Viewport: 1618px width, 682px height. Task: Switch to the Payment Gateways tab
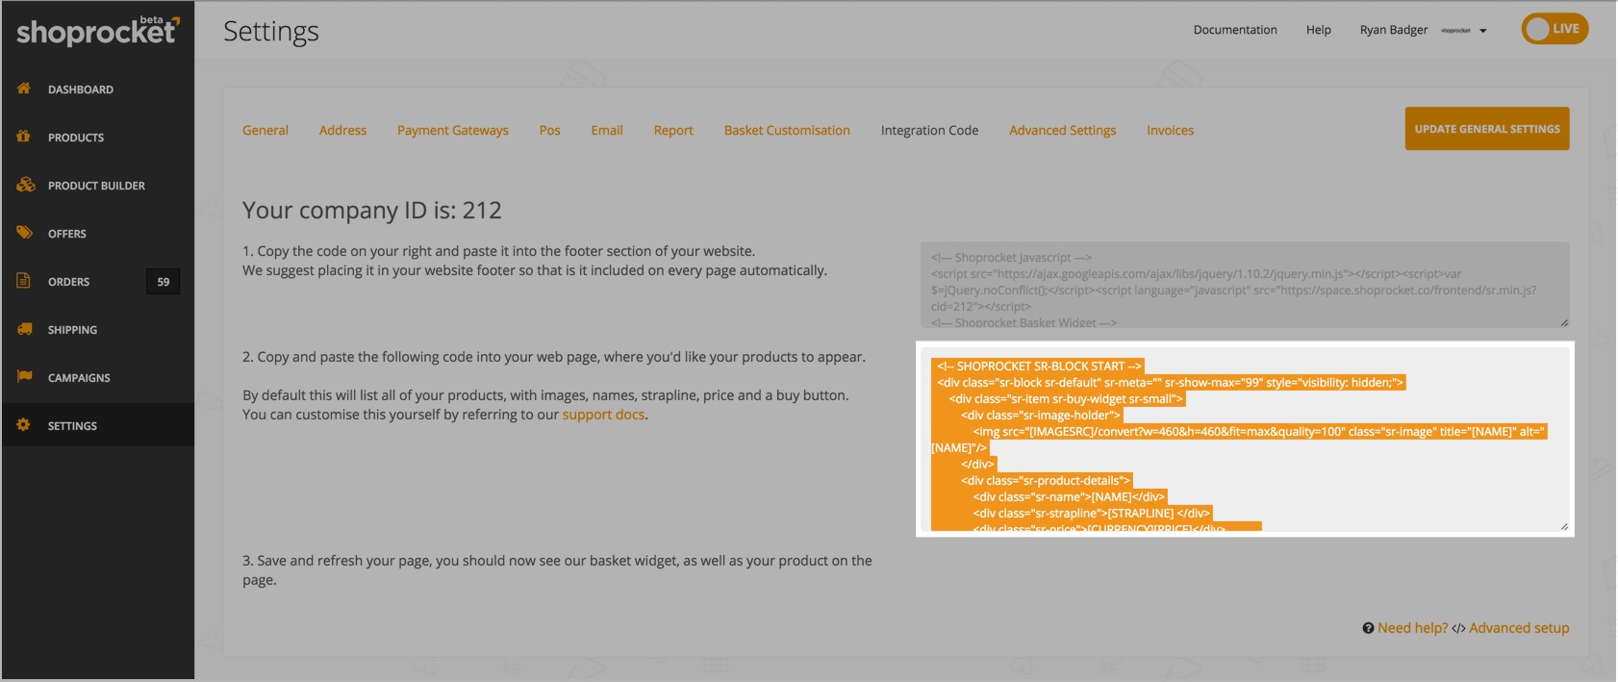pos(453,130)
